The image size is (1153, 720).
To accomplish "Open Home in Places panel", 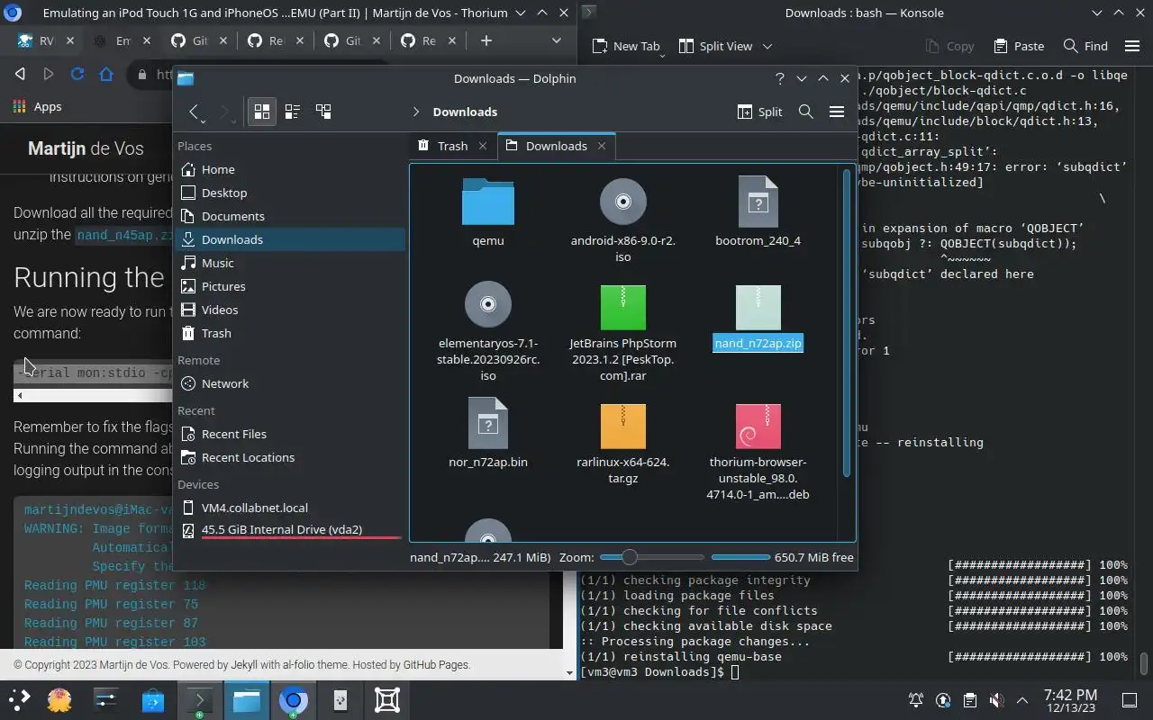I will (290, 169).
